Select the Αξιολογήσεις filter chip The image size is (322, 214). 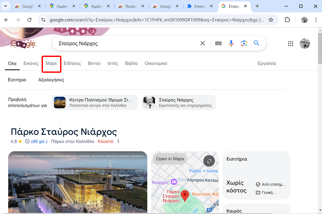(x=51, y=80)
